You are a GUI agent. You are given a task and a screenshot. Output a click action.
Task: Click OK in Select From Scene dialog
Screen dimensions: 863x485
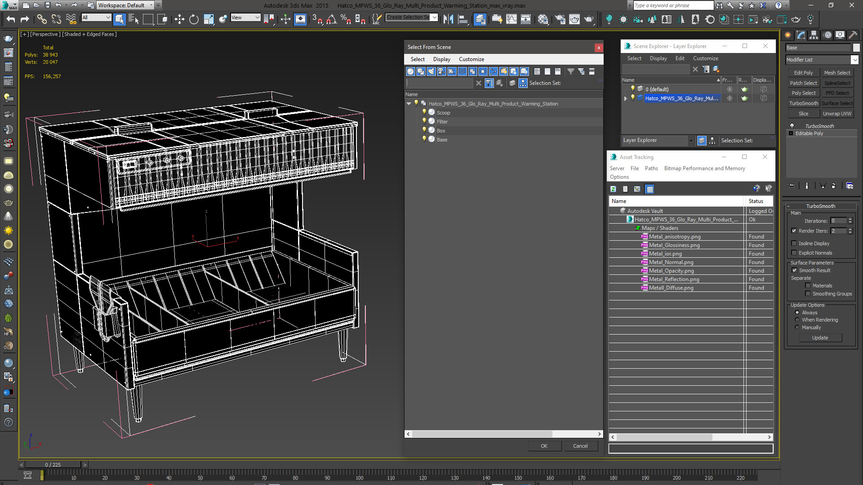click(544, 446)
